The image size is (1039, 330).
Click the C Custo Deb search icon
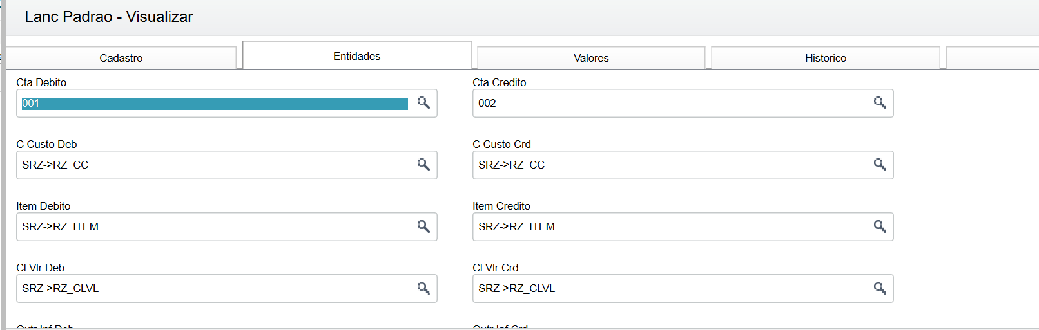point(423,165)
